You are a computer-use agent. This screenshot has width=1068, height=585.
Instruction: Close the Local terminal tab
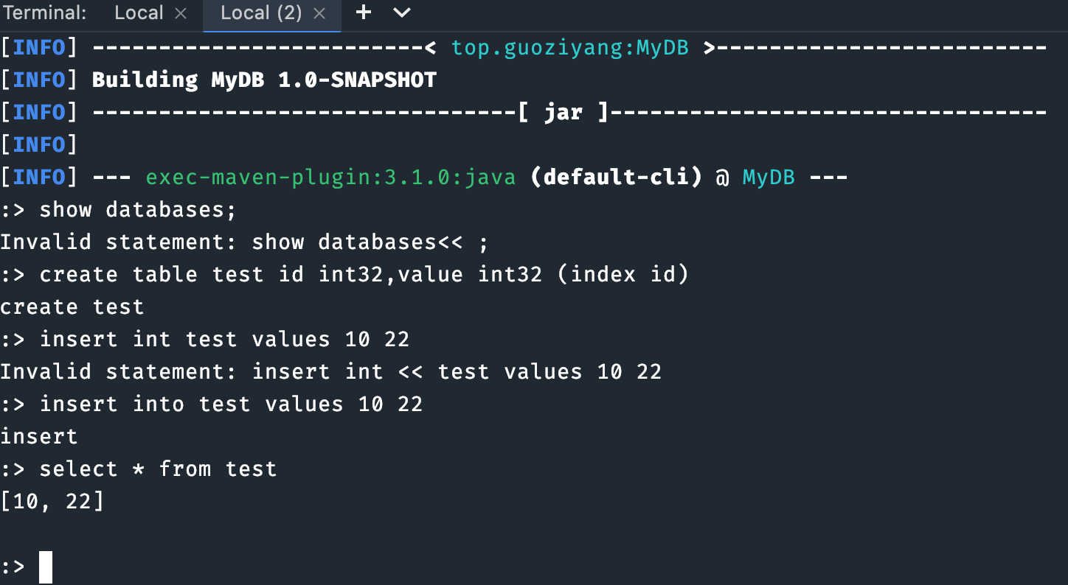click(181, 13)
